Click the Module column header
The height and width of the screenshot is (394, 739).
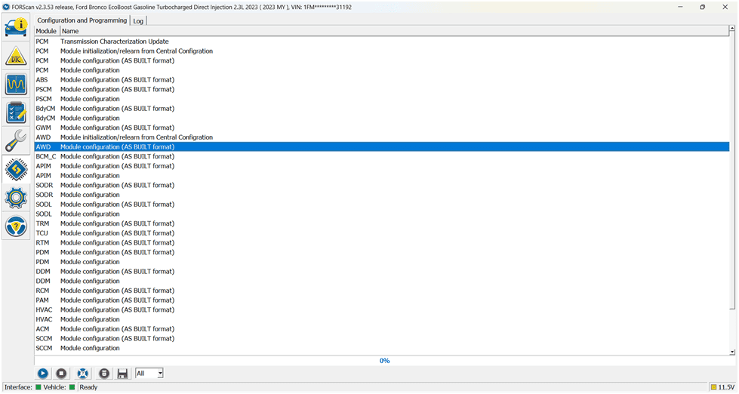[46, 31]
